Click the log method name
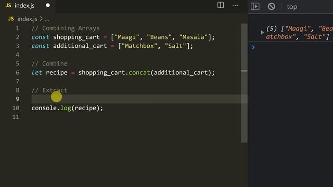Image resolution: width=333 pixels, height=187 pixels. tap(66, 108)
